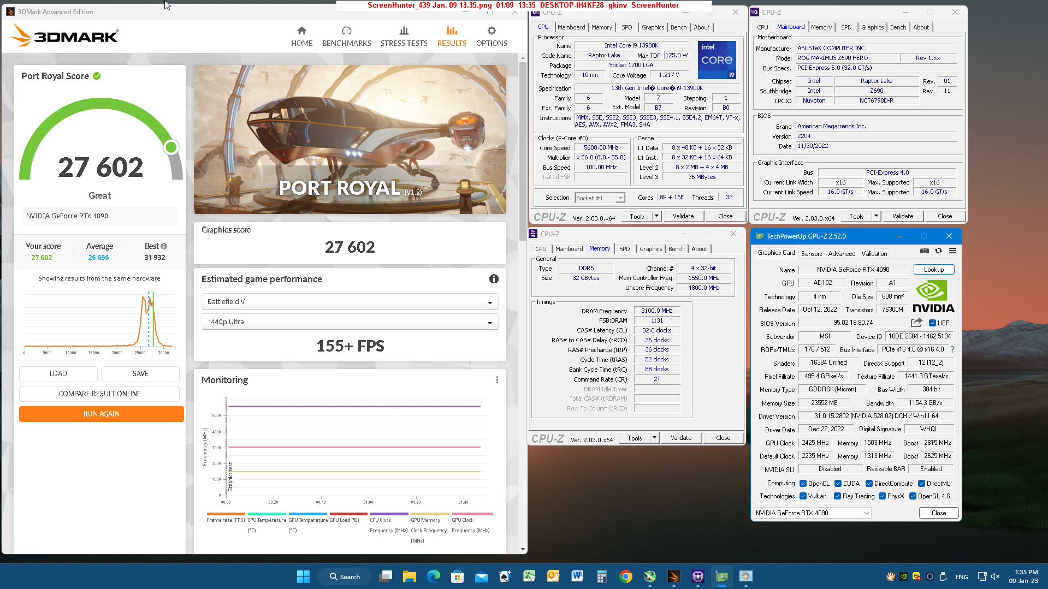This screenshot has width=1048, height=589.
Task: Select the RESULTS section in 3DMark
Action: click(452, 37)
